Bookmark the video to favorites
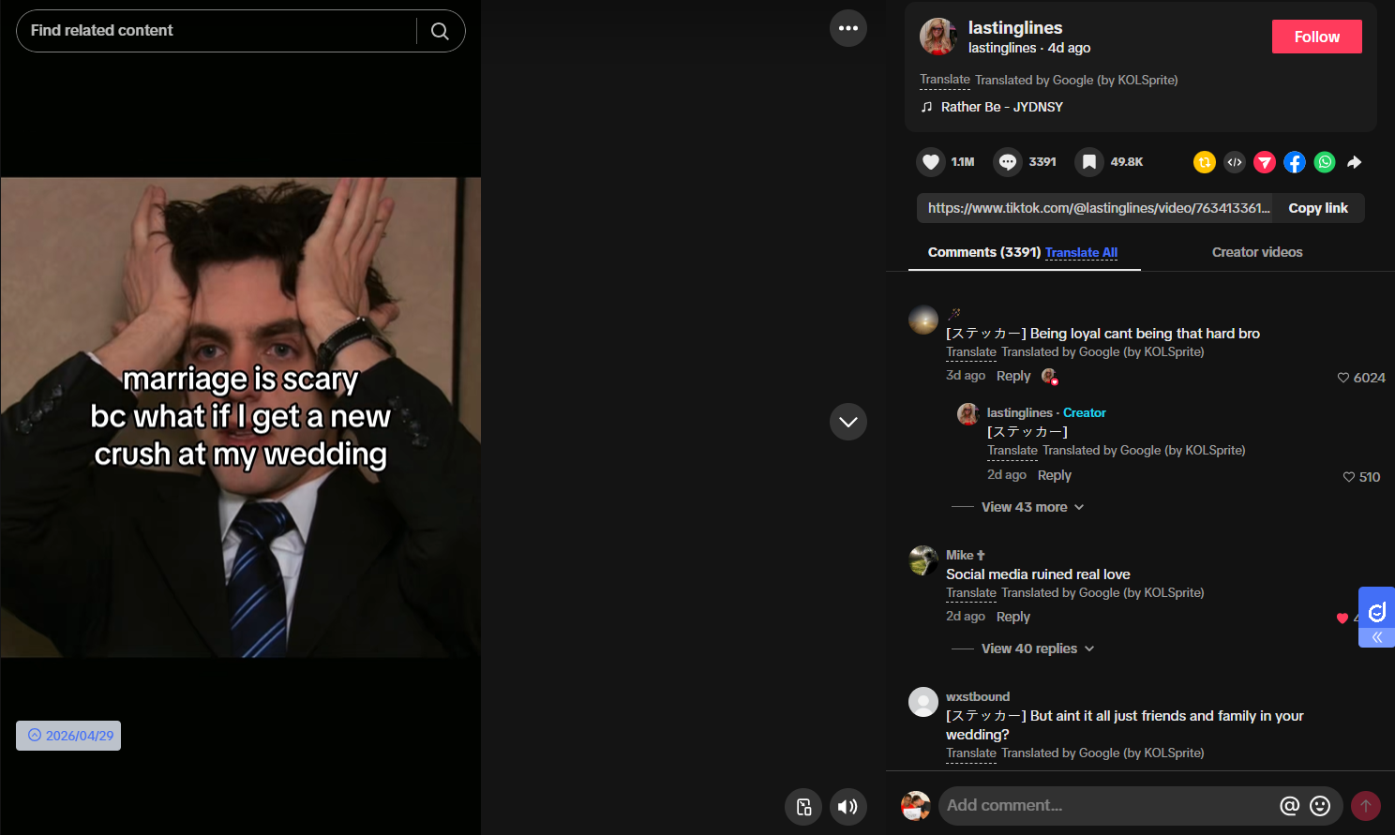Image resolution: width=1395 pixels, height=835 pixels. (x=1089, y=162)
